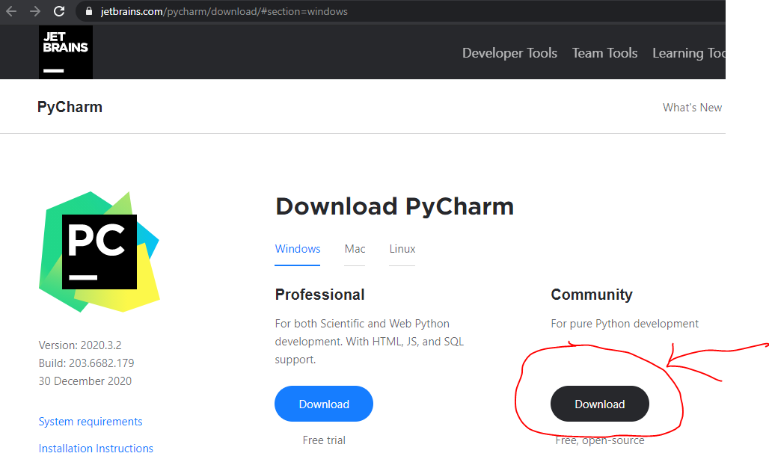This screenshot has height=468, width=769.
Task: Click the Free, open-source label
Action: tap(600, 440)
